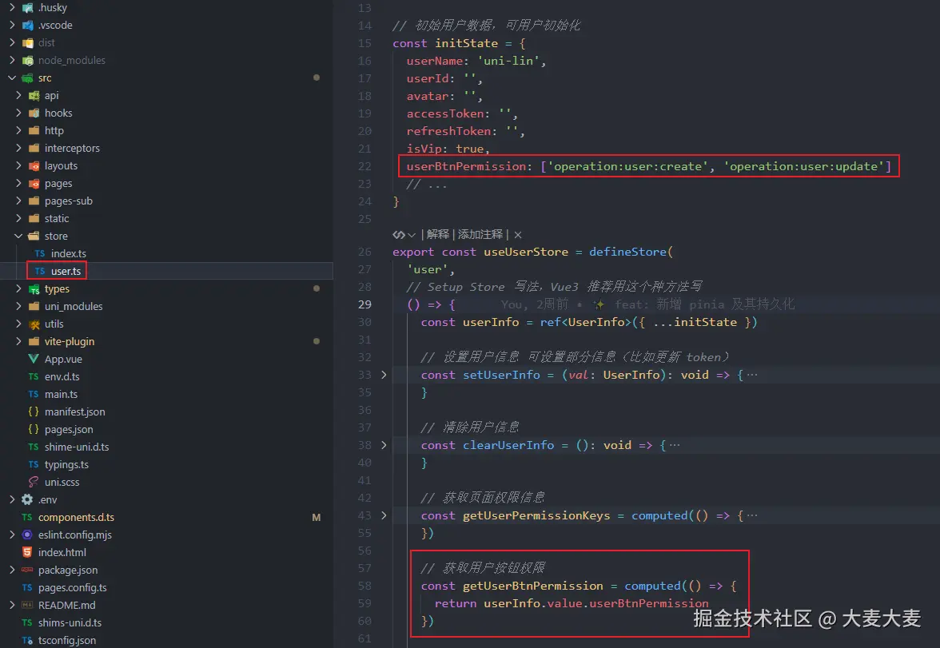The height and width of the screenshot is (648, 940).
Task: Click 'getUserBtnPermission' on line 58
Action: [532, 586]
